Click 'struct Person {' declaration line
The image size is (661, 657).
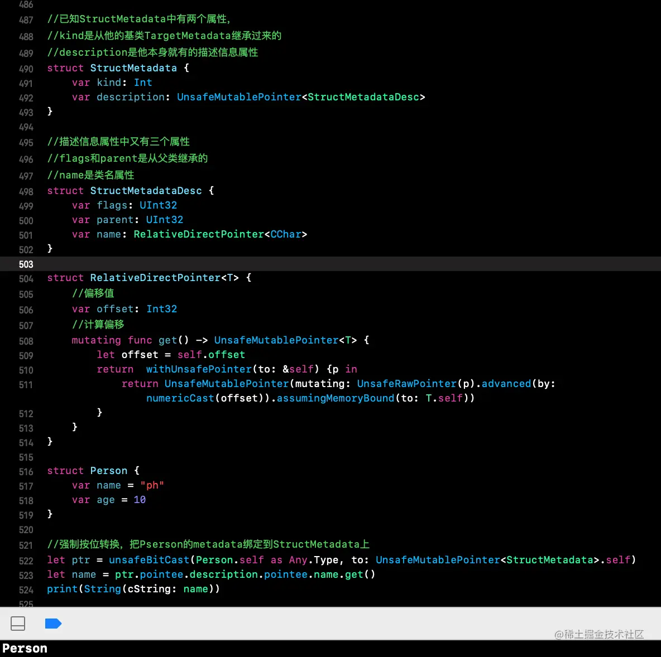[x=93, y=471]
